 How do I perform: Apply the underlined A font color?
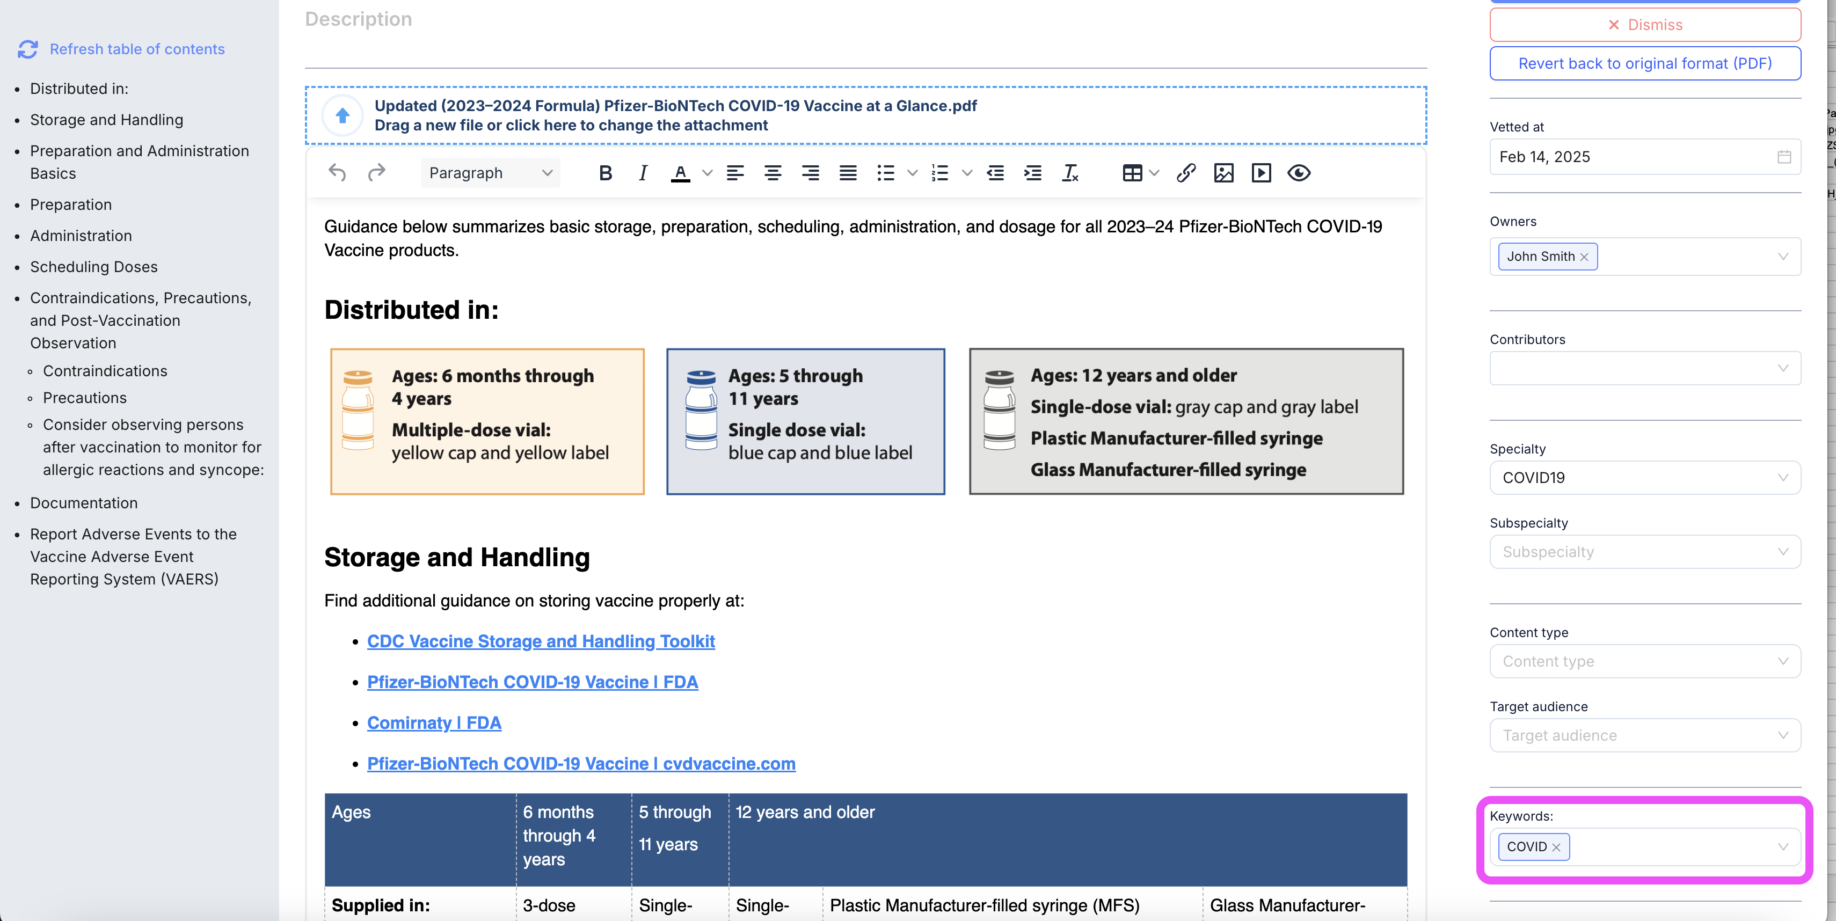coord(681,173)
